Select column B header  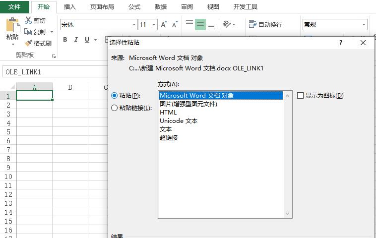click(70, 87)
